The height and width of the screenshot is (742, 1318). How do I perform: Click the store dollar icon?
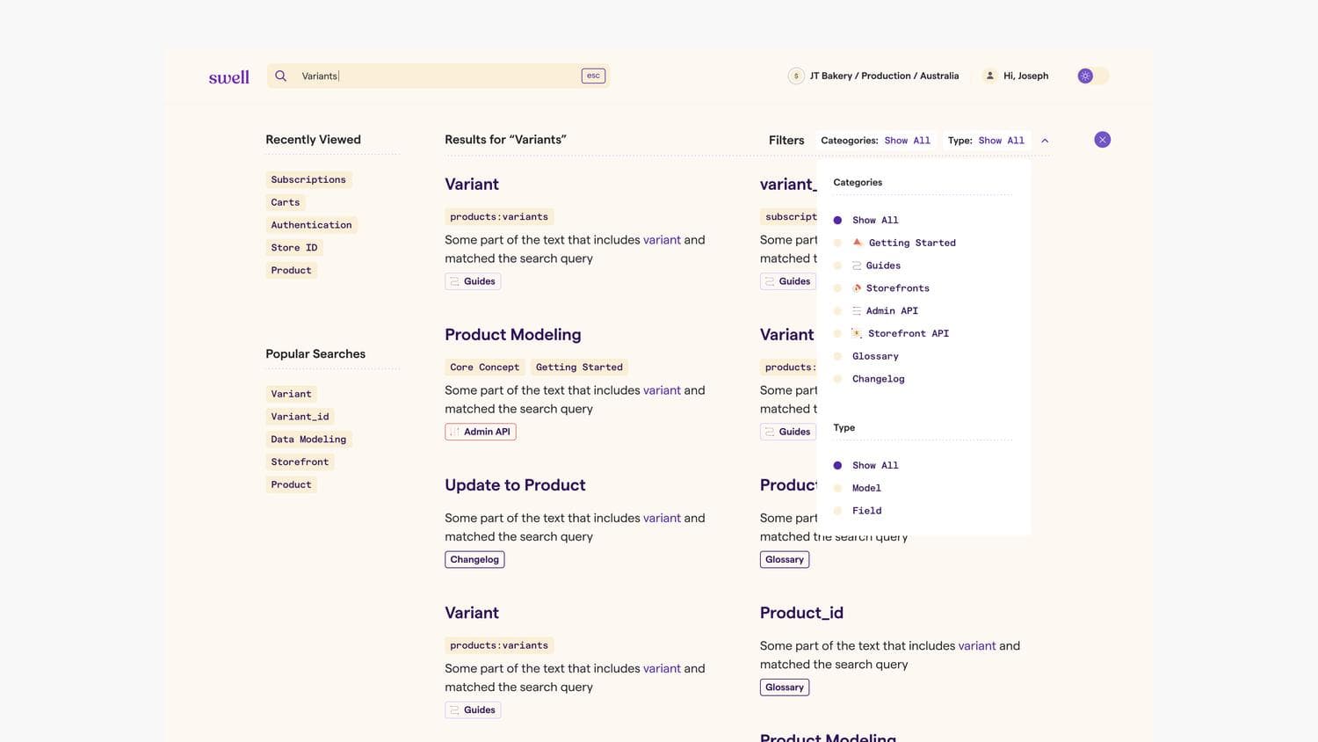point(796,76)
